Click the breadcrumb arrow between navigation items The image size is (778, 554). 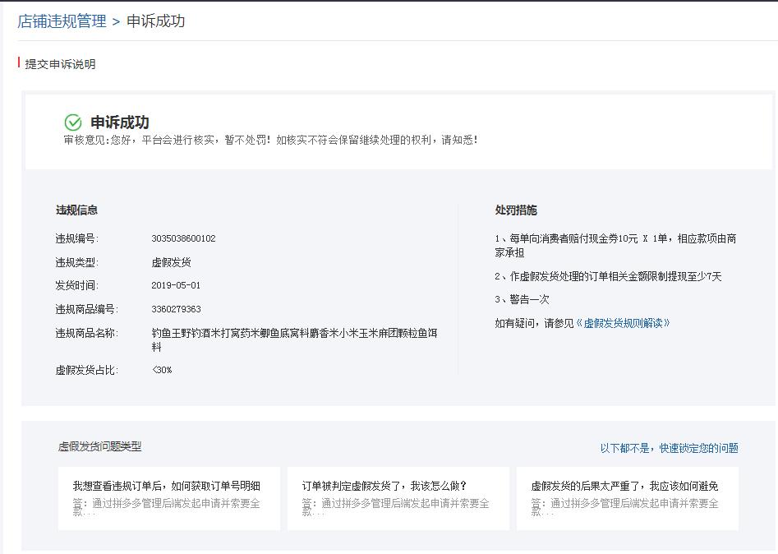[115, 20]
